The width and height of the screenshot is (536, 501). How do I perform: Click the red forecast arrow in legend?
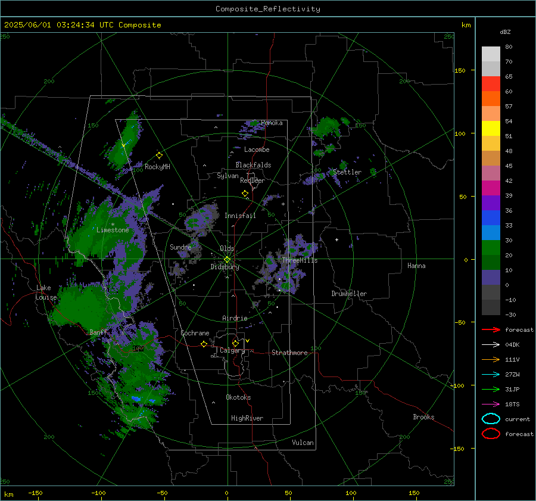coord(491,329)
